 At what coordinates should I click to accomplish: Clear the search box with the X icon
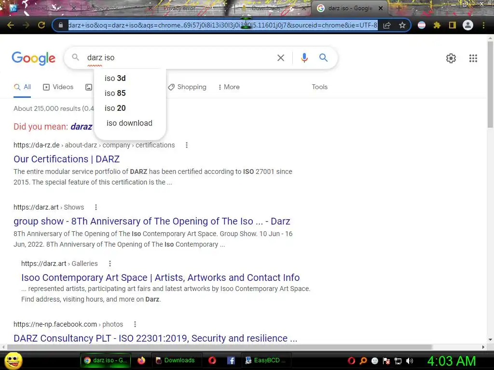[281, 58]
